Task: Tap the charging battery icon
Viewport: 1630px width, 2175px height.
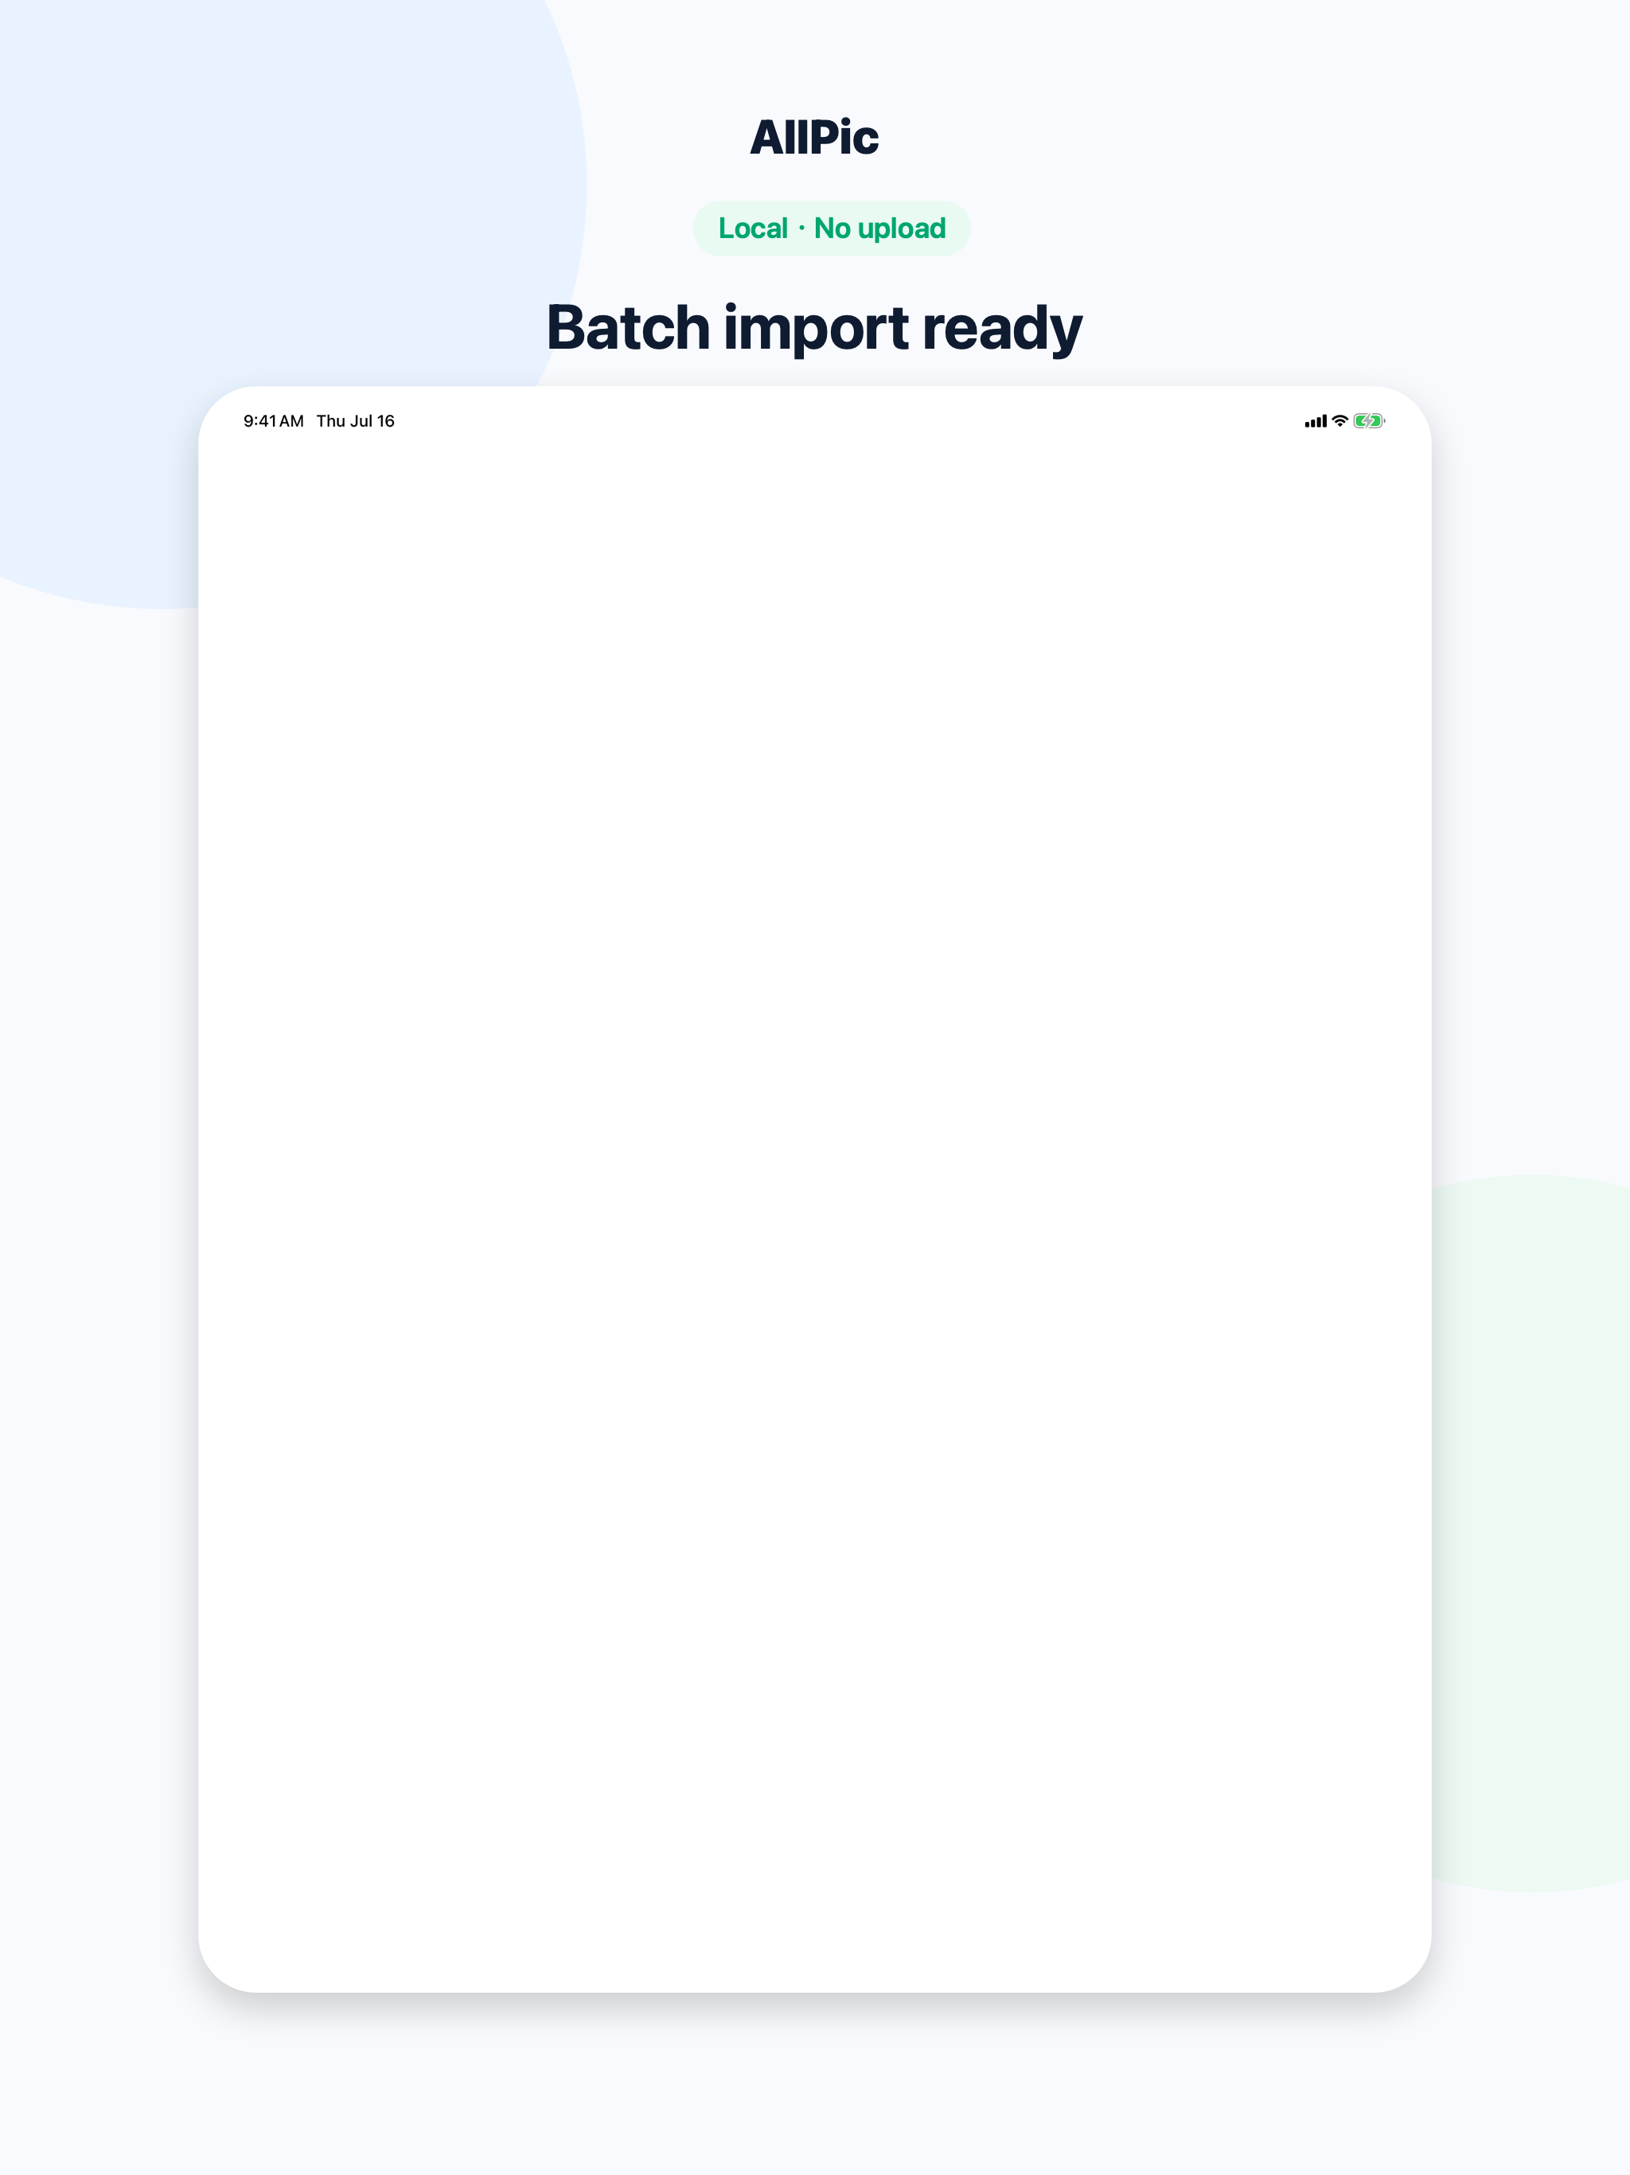Action: click(1370, 421)
